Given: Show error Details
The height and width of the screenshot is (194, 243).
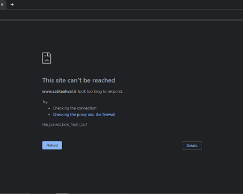Looking at the screenshot, I should pyautogui.click(x=192, y=145).
